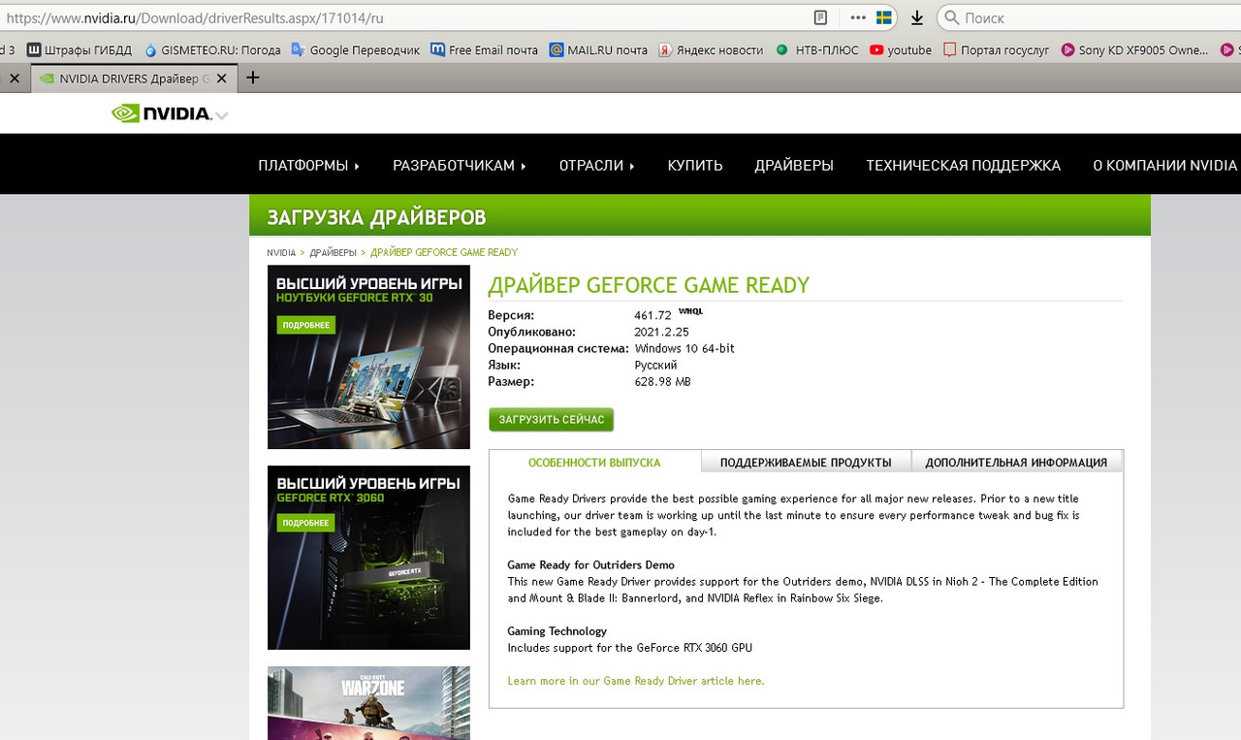Expand the chevron beside NVIDIA logo

click(x=222, y=115)
